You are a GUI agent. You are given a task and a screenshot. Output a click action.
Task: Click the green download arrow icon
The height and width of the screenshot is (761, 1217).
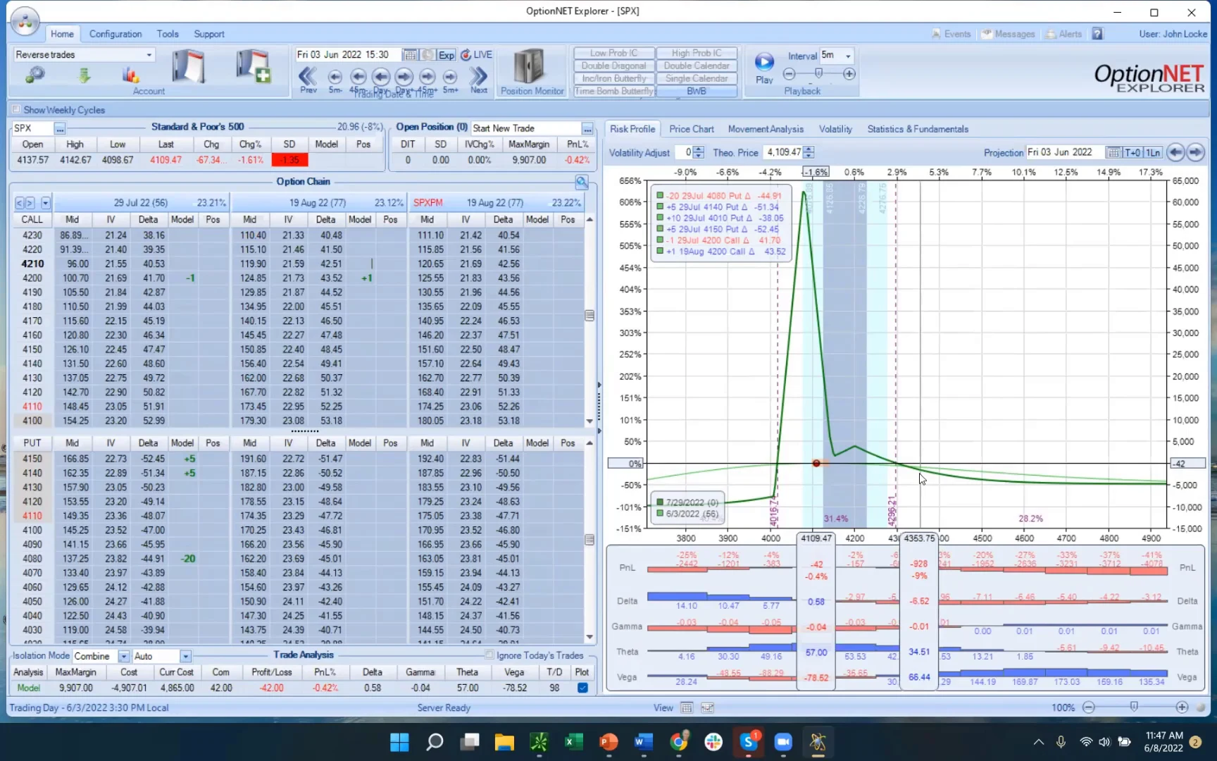pos(85,75)
